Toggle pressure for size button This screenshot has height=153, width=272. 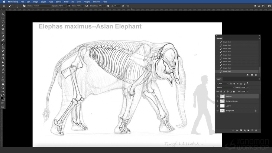(x=123, y=6)
